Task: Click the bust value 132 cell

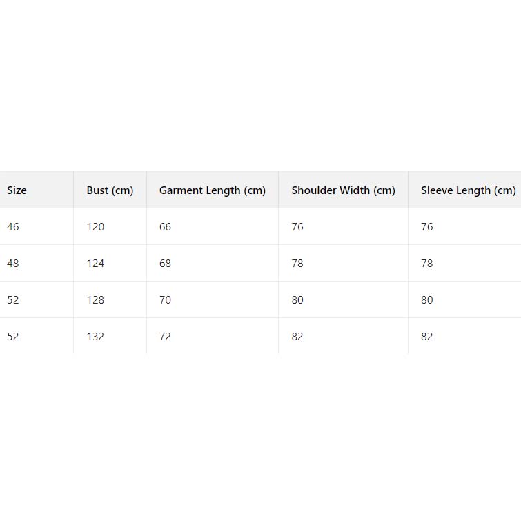Action: pyautogui.click(x=95, y=337)
